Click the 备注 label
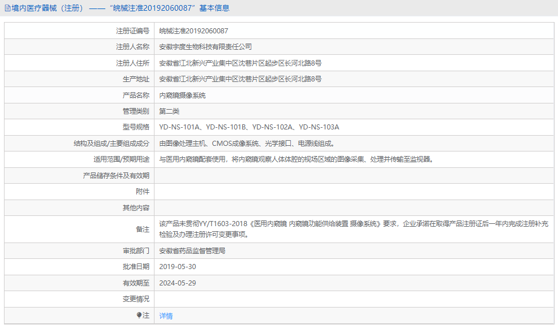This screenshot has height=329, width=558. [143, 230]
